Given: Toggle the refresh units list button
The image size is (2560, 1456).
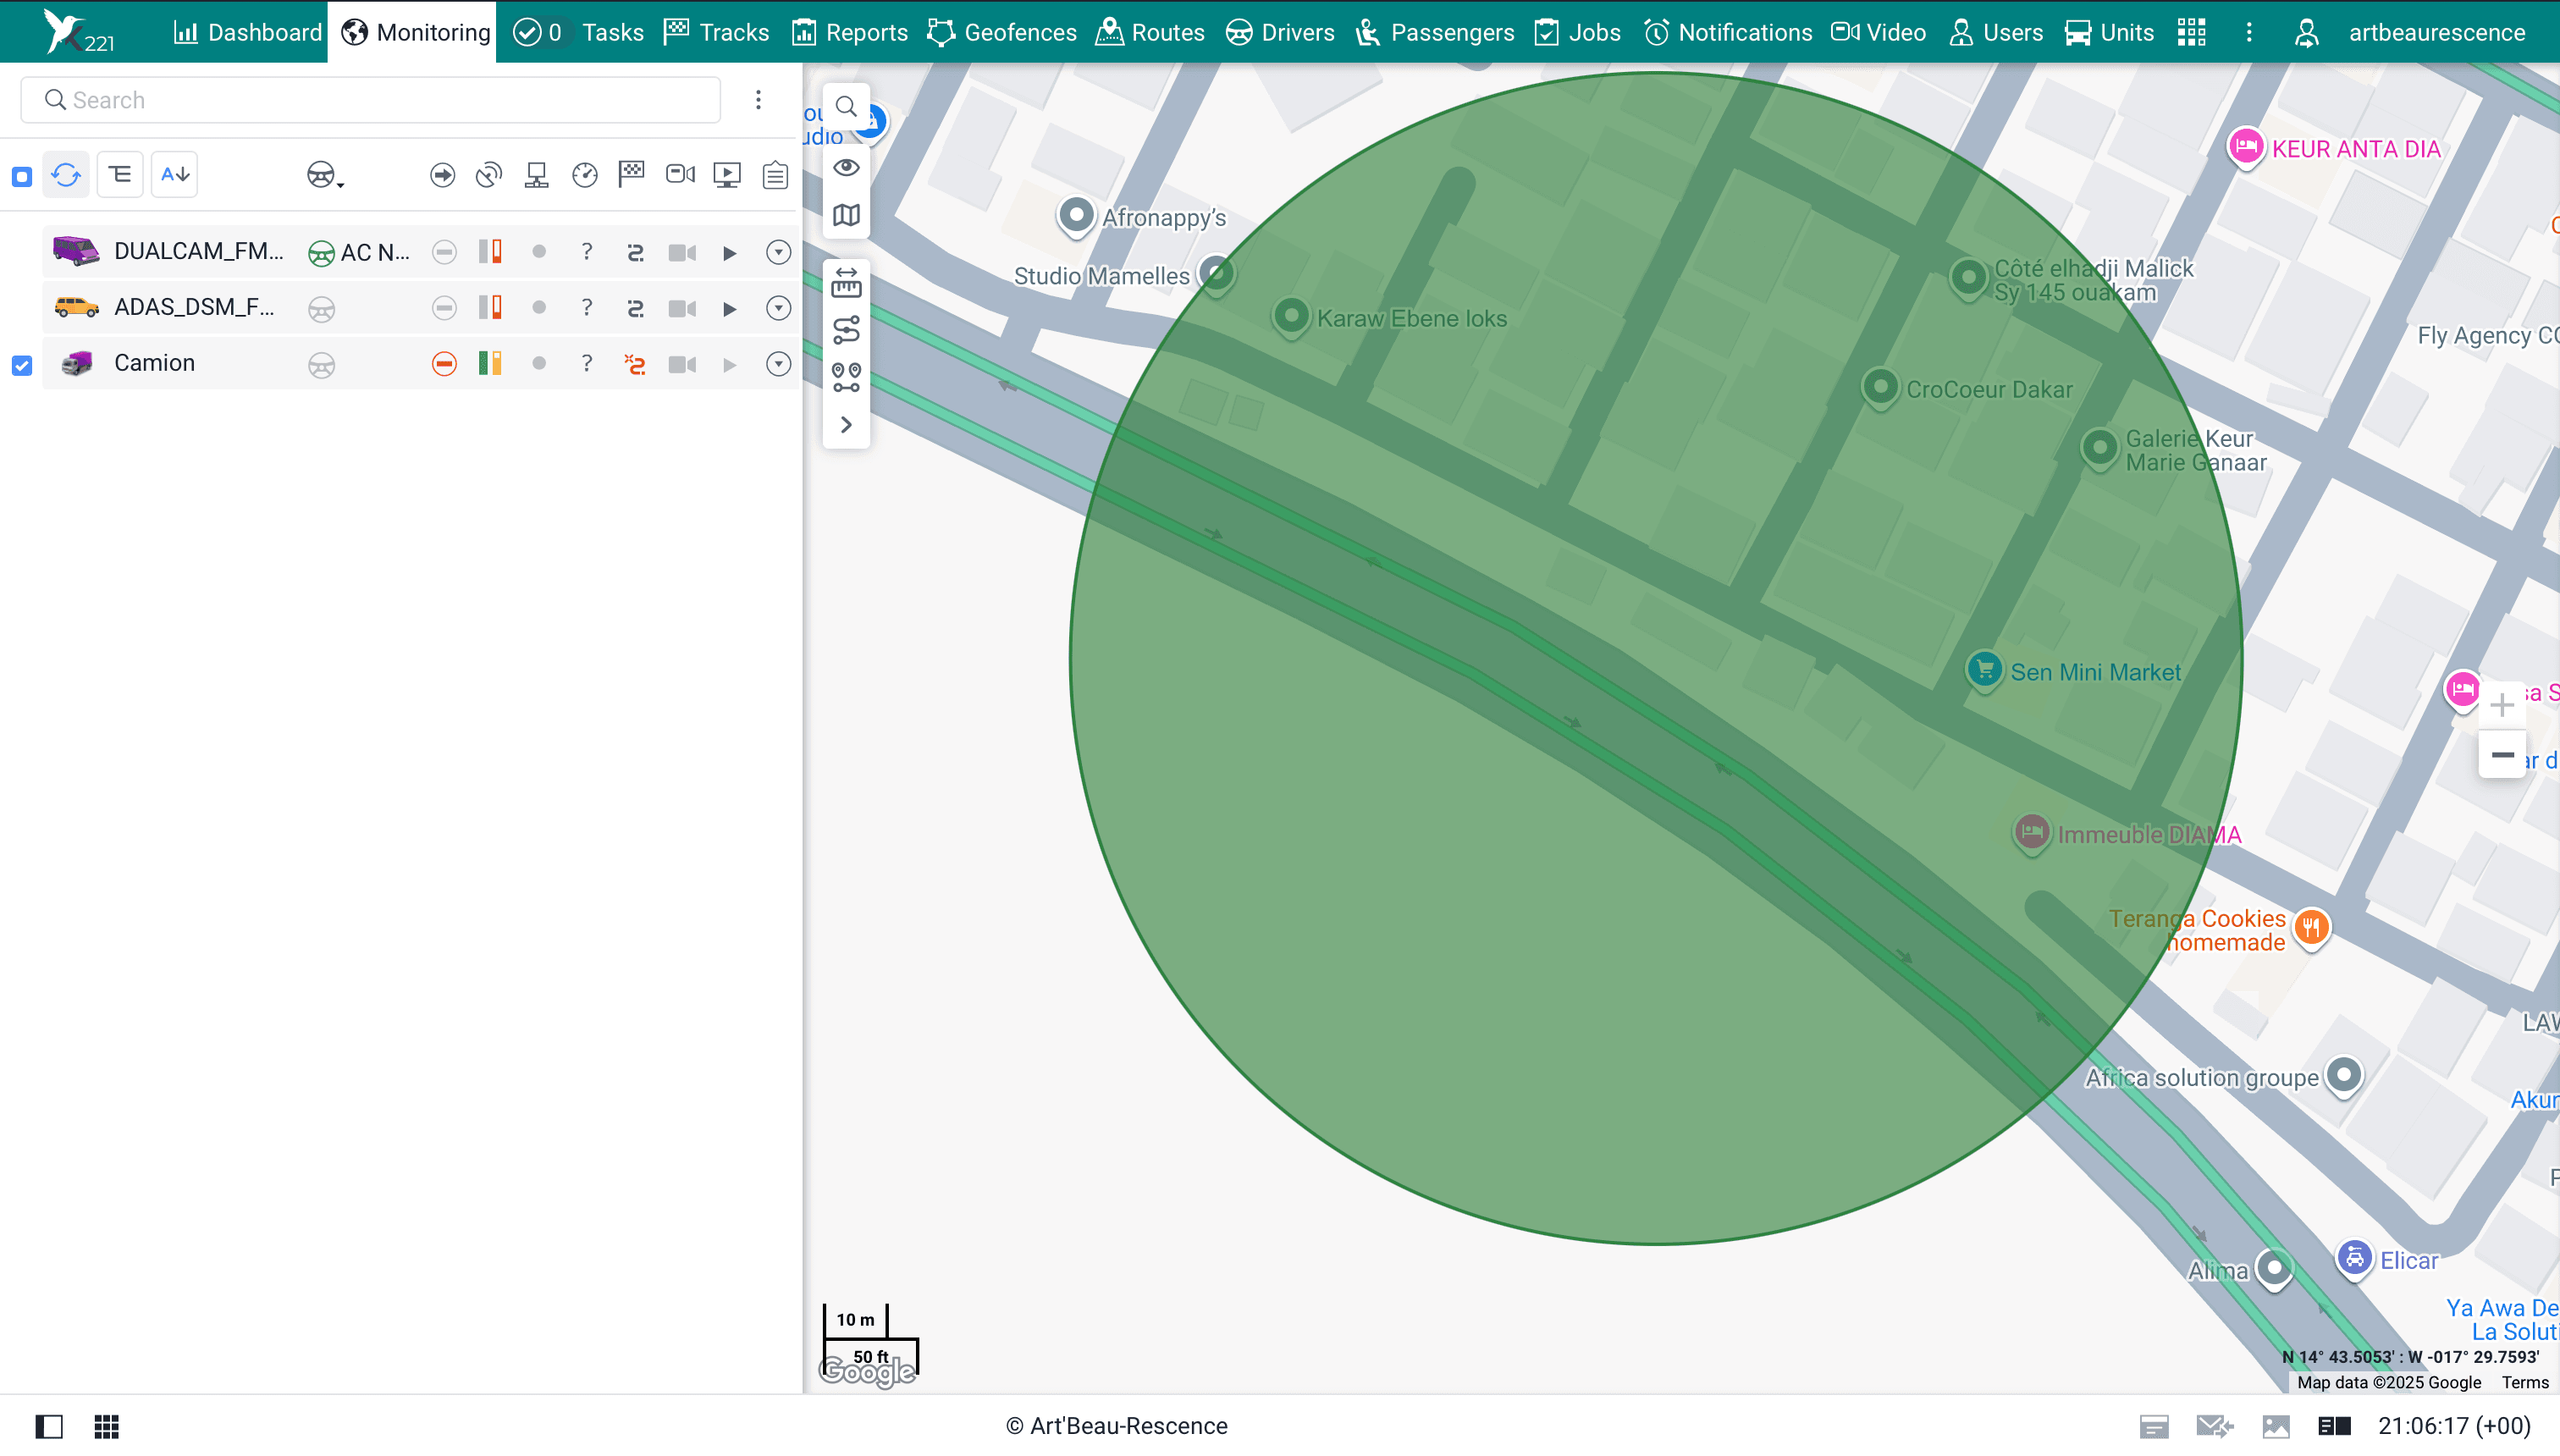Looking at the screenshot, I should (66, 174).
